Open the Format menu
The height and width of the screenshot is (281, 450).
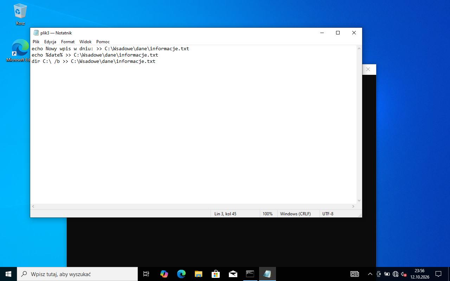tap(68, 41)
